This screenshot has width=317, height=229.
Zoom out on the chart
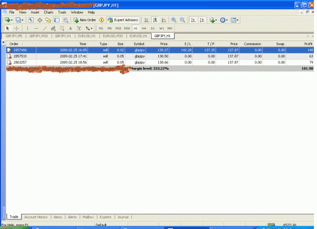(183, 20)
